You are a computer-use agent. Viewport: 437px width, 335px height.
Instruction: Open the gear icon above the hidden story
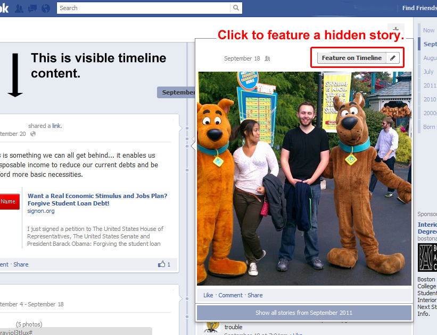tap(396, 30)
